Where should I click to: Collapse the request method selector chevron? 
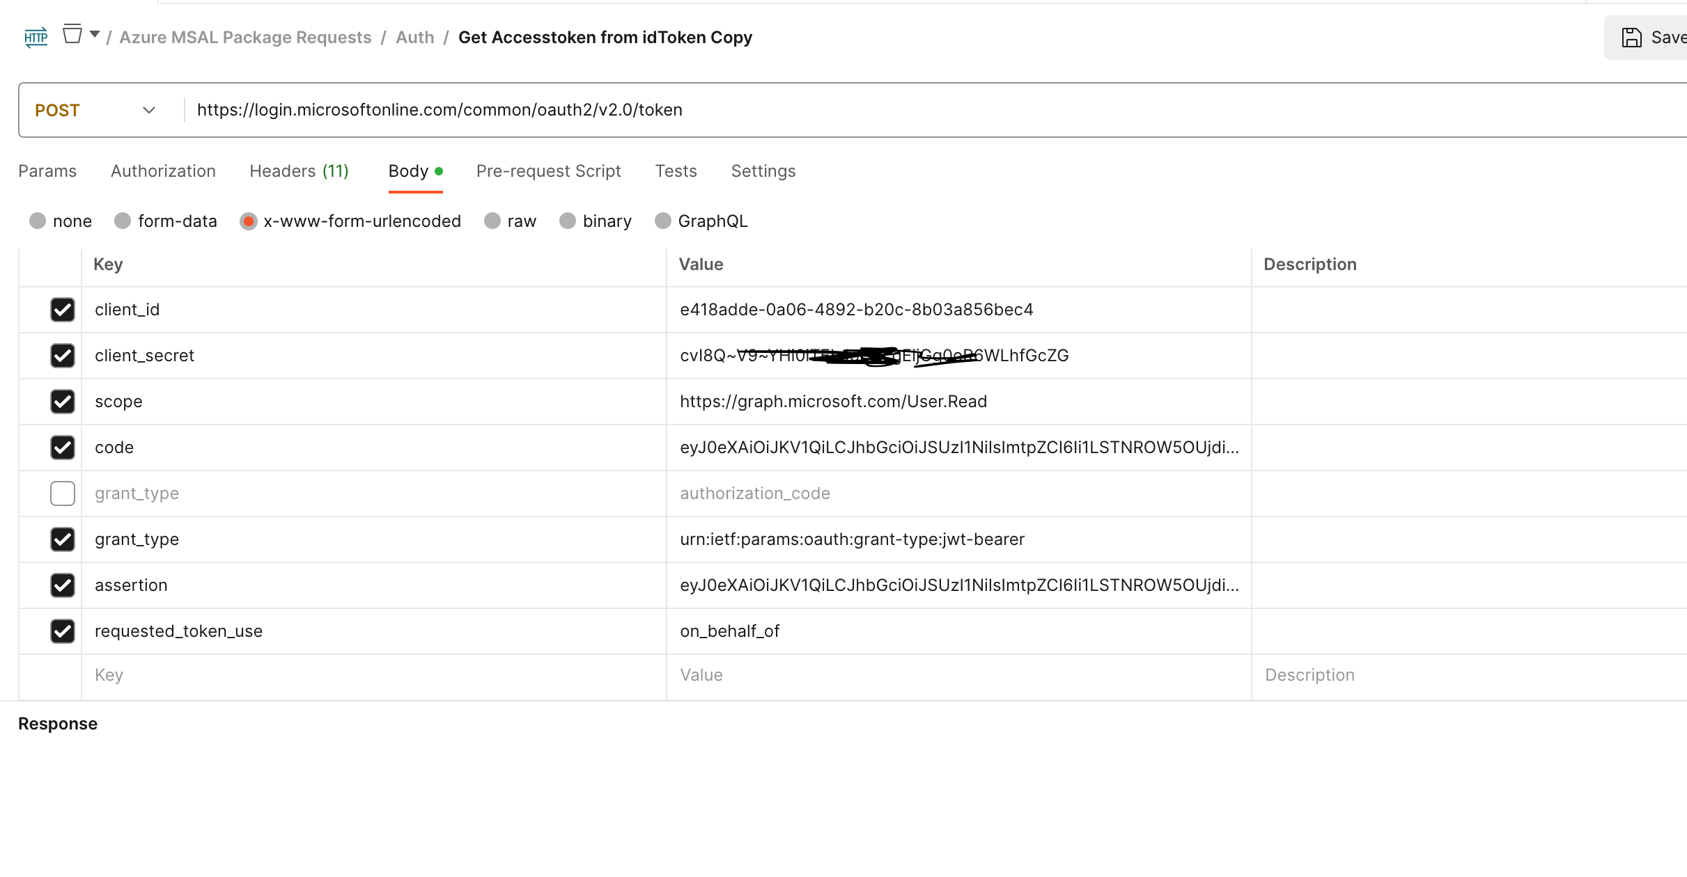(x=149, y=110)
